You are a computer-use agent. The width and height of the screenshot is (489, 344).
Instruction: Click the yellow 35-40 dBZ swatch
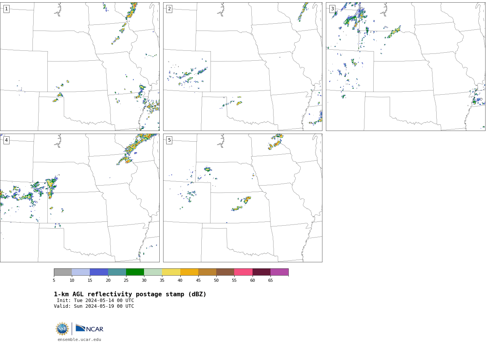tap(171, 272)
